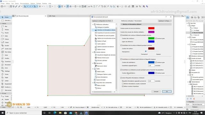Open Appliquer configuration du Profil dropdown
This screenshot has height=115, width=205.
coord(102,21)
